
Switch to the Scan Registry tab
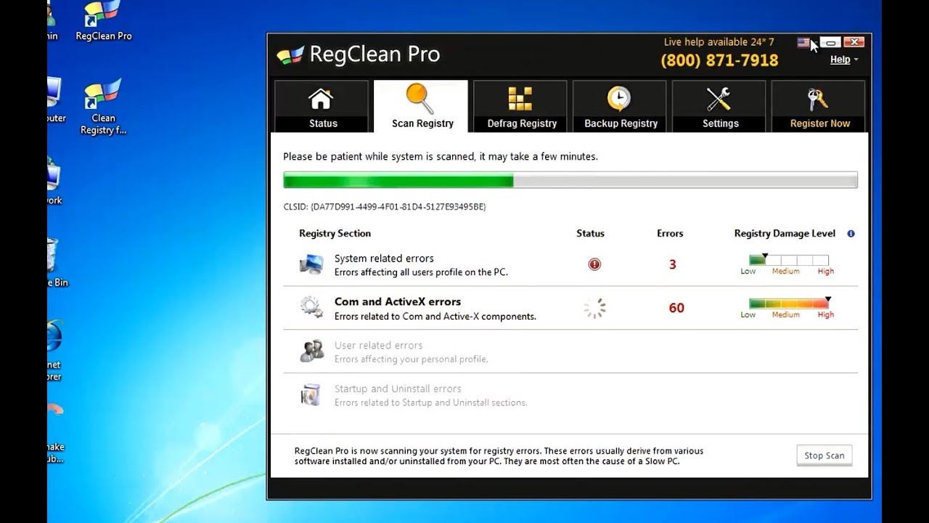[421, 106]
